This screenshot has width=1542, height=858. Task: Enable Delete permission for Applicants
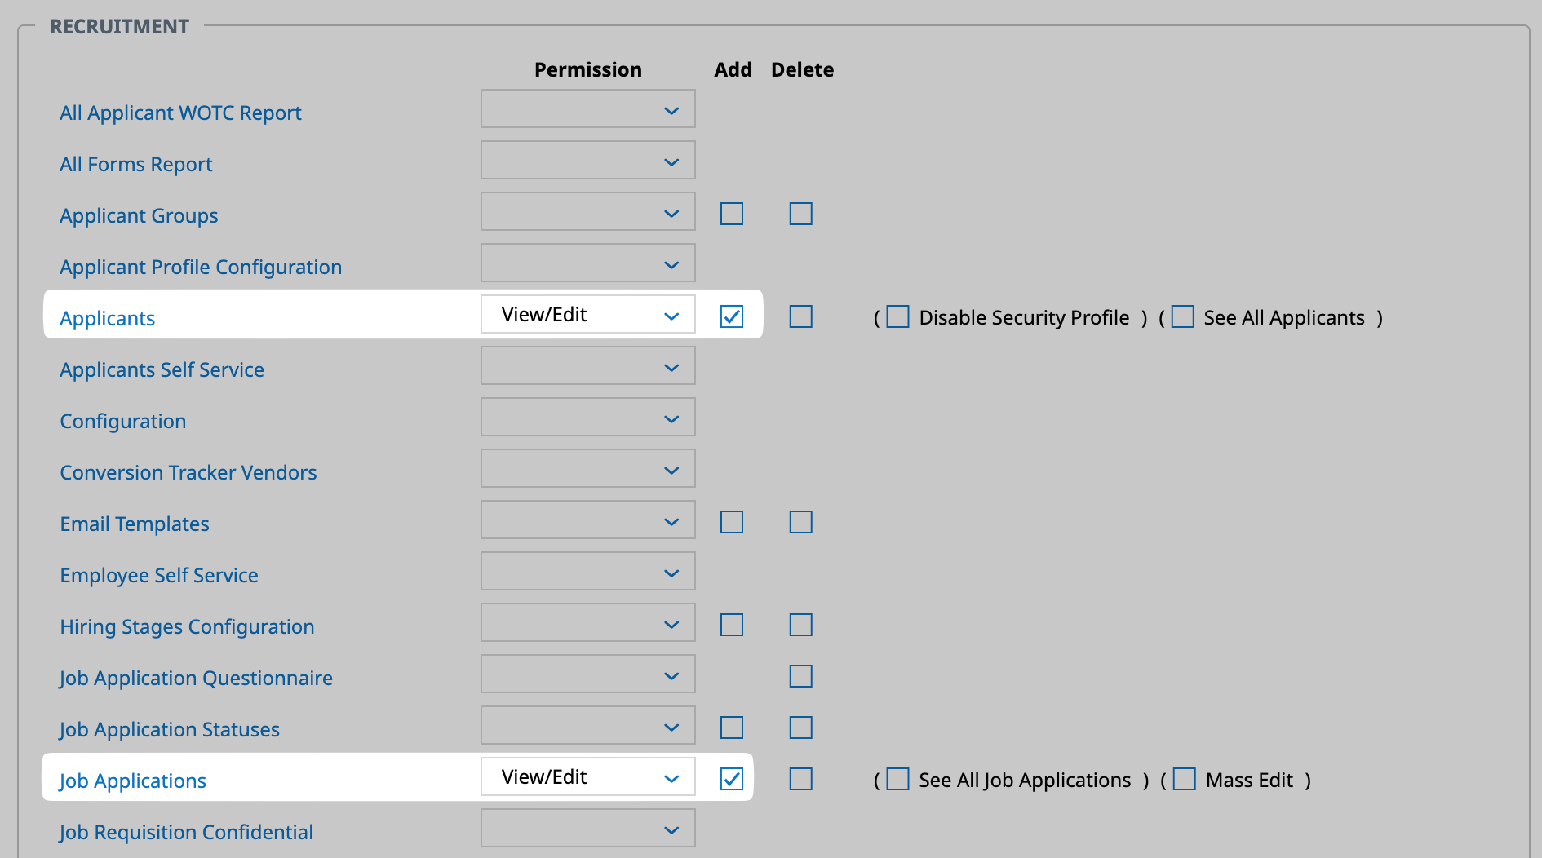tap(800, 316)
